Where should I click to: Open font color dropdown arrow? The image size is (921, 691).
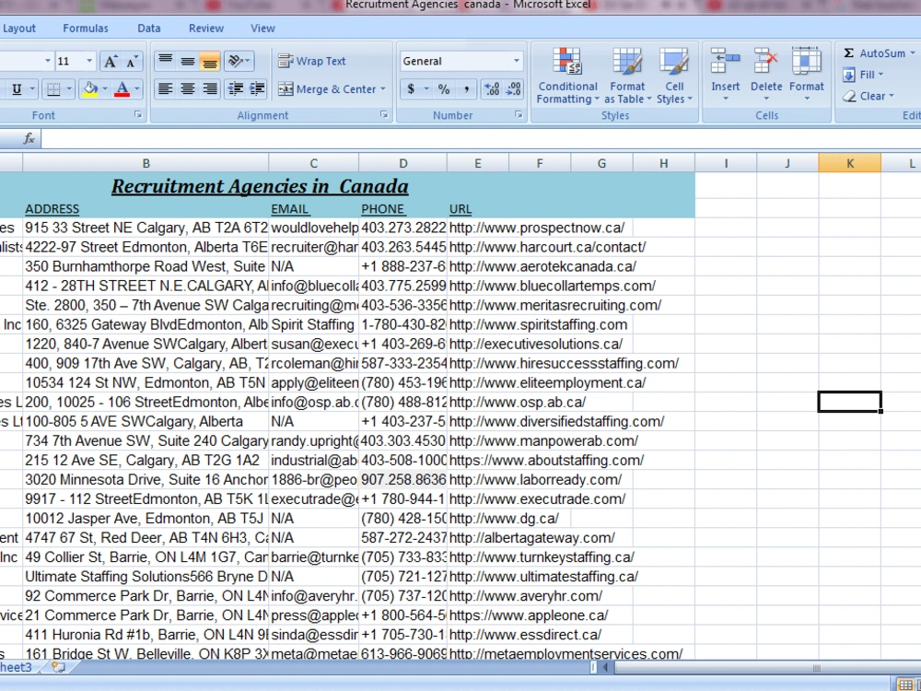pyautogui.click(x=137, y=89)
